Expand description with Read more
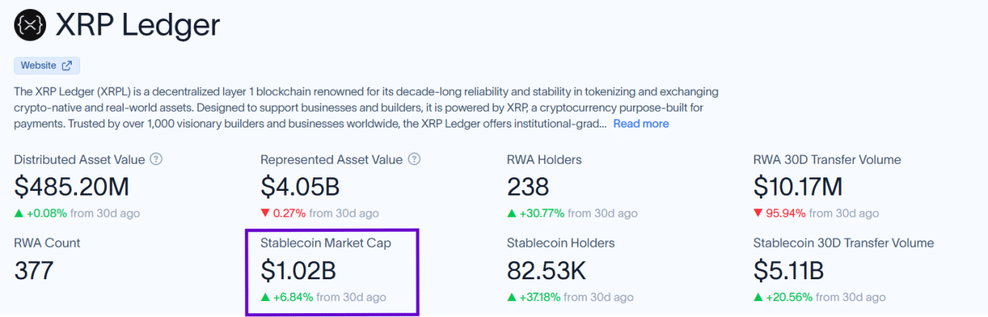Viewport: 988px width, 317px height. pos(641,124)
